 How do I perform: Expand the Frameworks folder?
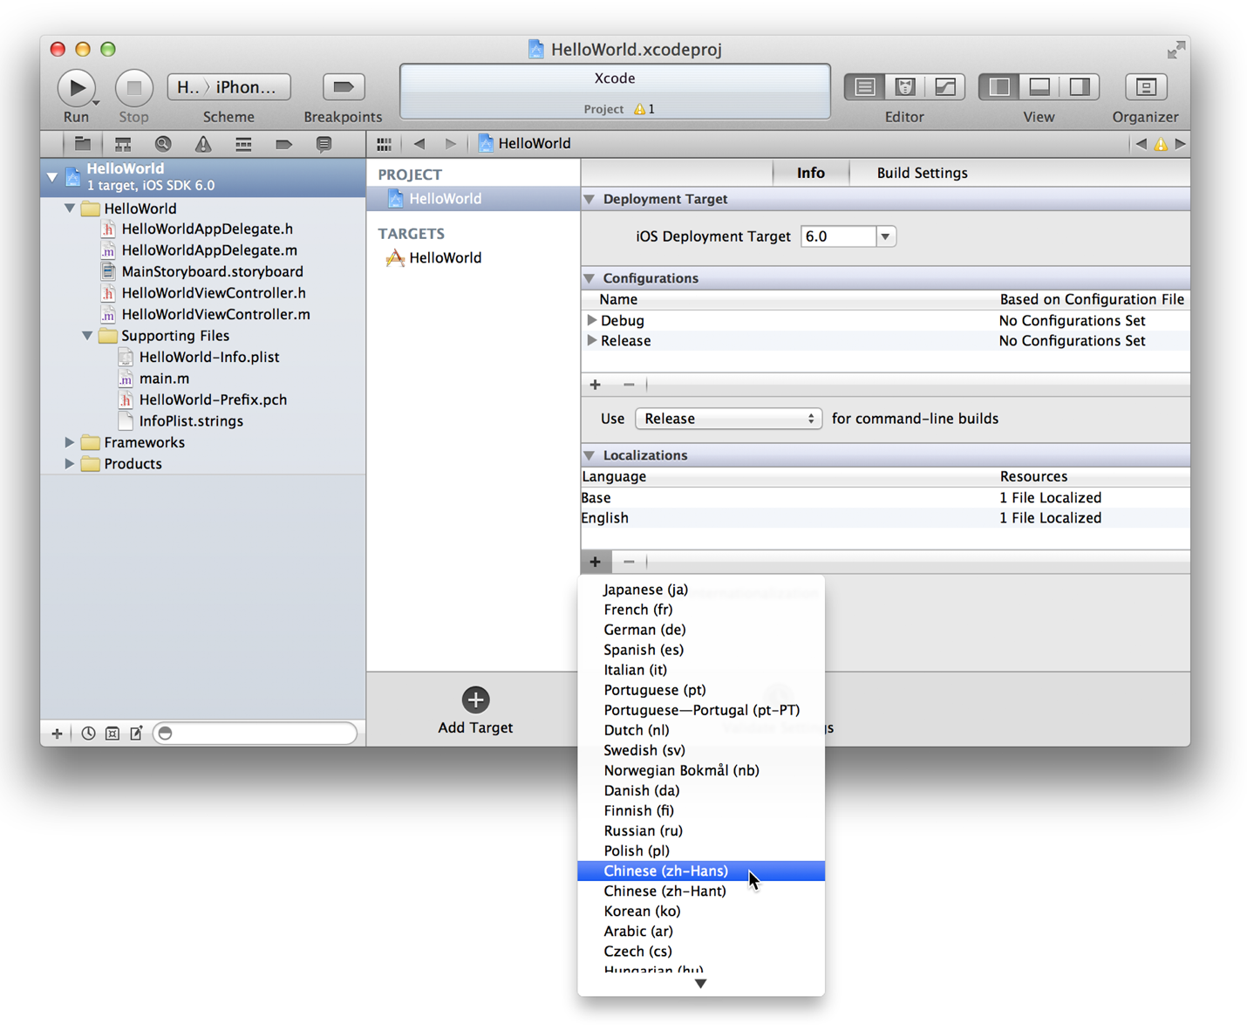70,442
